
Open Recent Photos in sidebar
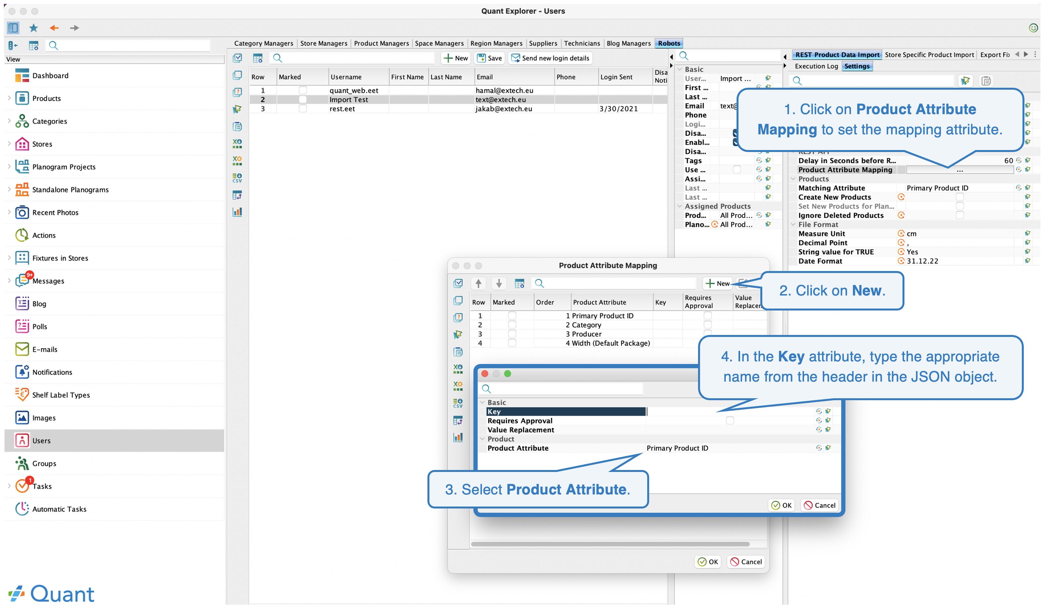point(55,212)
